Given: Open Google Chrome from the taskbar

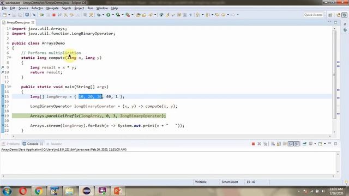Looking at the screenshot, I should tap(39, 191).
